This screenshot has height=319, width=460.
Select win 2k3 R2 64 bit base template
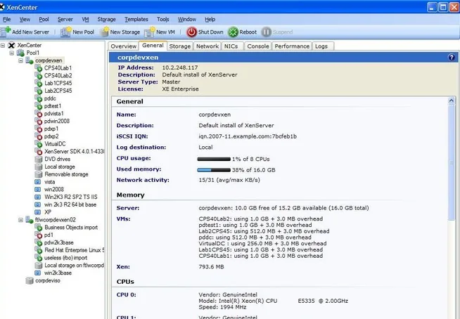(70, 204)
